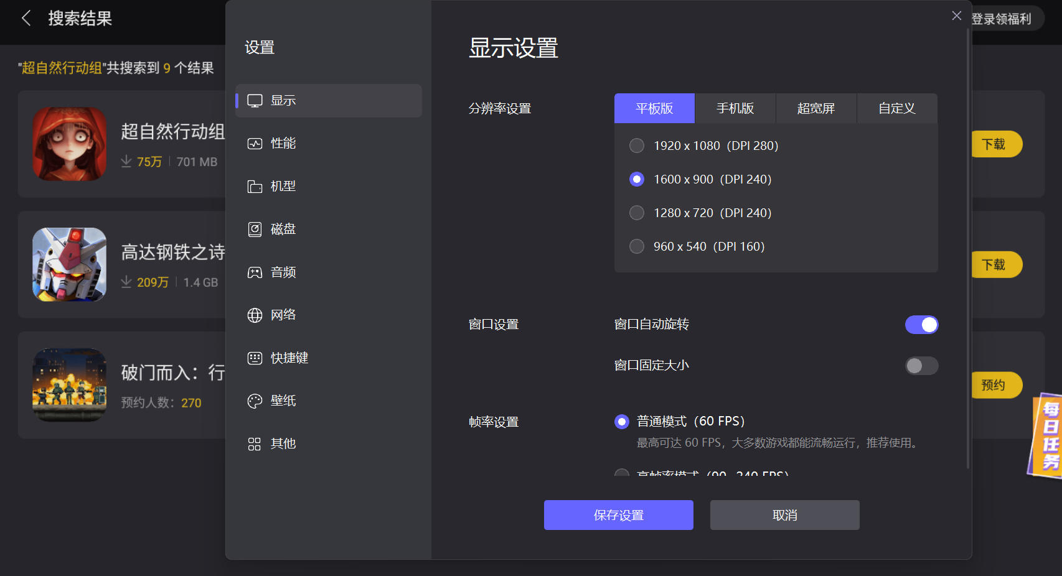The width and height of the screenshot is (1062, 576).
Task: Open the Custom (自定义) resolution tab
Action: [897, 108]
